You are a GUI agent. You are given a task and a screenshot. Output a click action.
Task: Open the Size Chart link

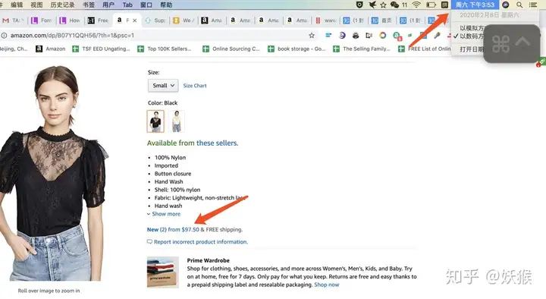[195, 86]
